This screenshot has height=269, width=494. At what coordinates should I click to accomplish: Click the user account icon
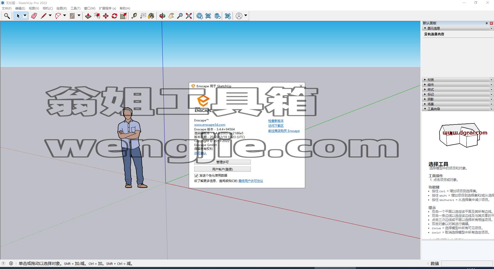(239, 16)
